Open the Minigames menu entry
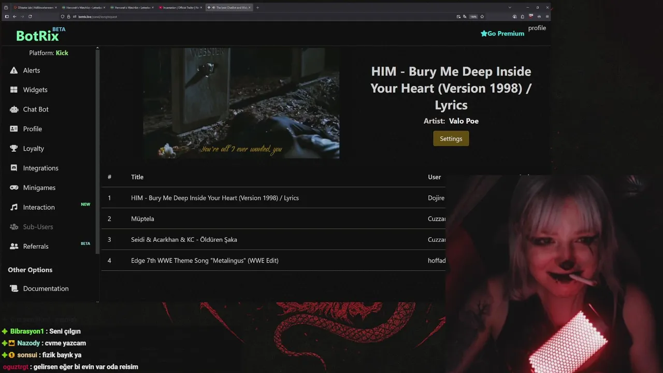 [x=39, y=188]
